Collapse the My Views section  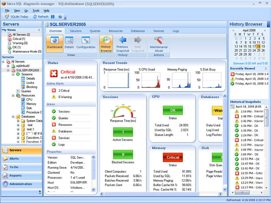pyautogui.click(x=39, y=30)
